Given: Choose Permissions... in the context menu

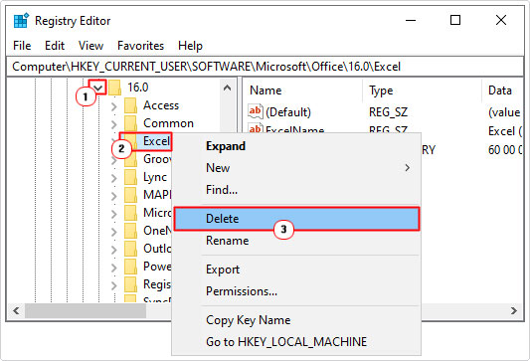Looking at the screenshot, I should click(x=296, y=291).
